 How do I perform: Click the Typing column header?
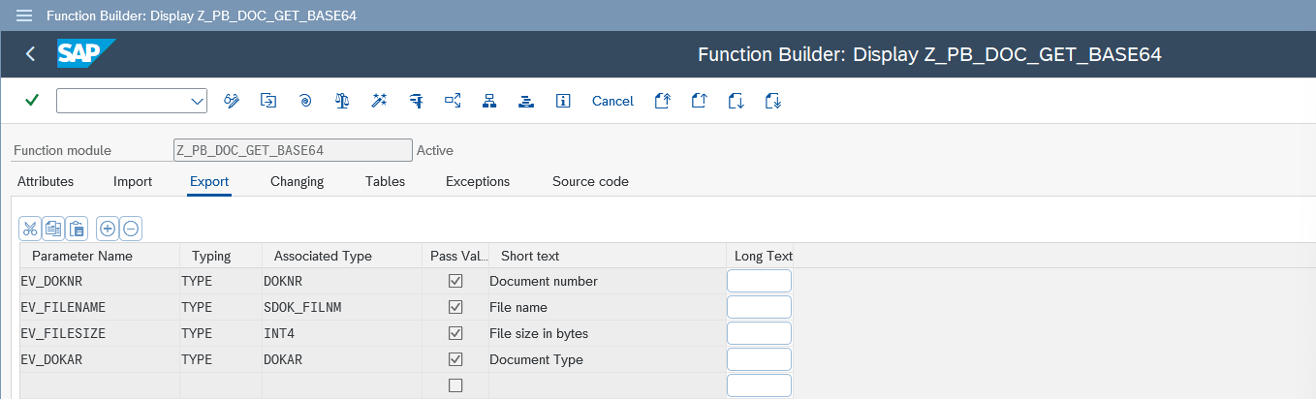click(221, 256)
